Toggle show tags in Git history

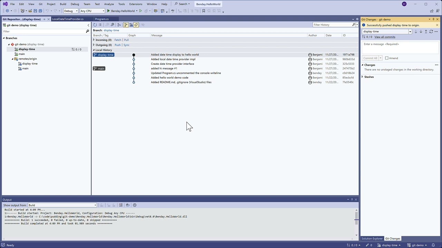pyautogui.click(x=136, y=25)
